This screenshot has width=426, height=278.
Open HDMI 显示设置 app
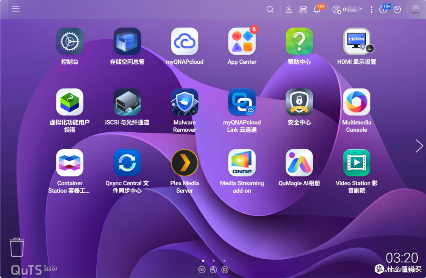[357, 41]
